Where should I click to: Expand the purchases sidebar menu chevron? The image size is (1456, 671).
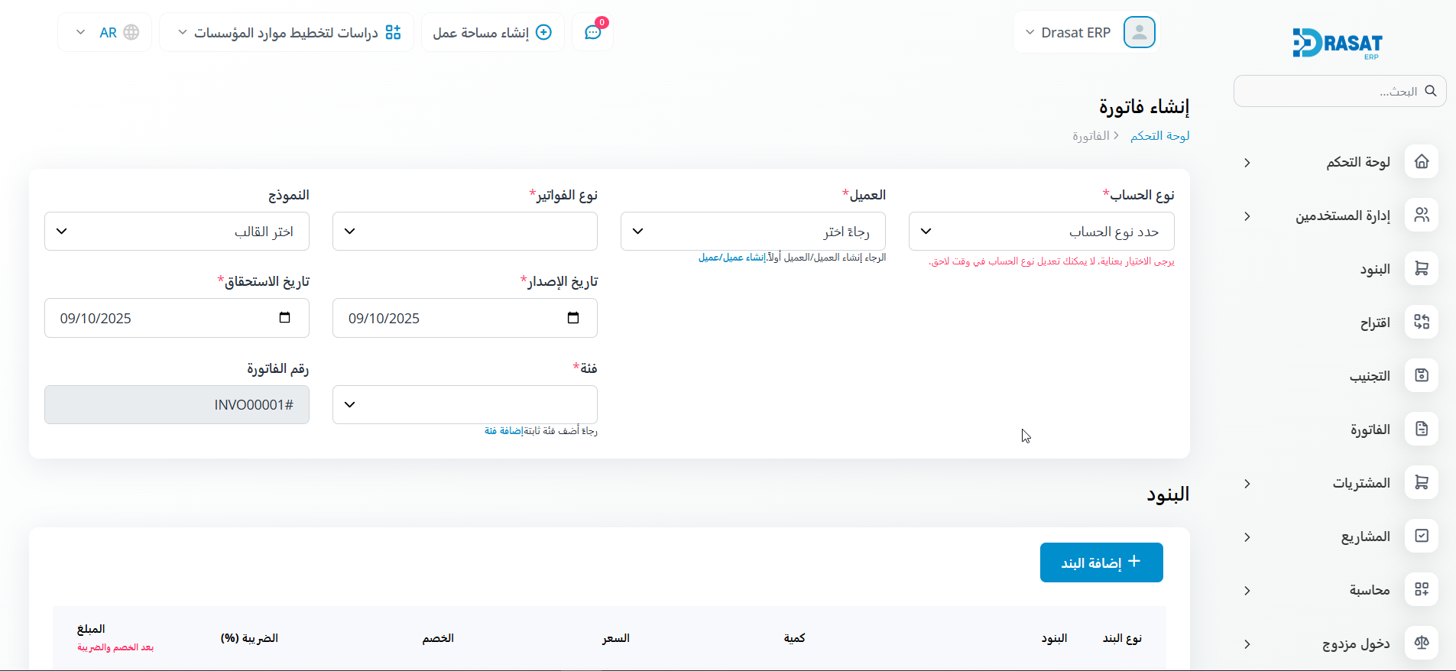point(1247,484)
